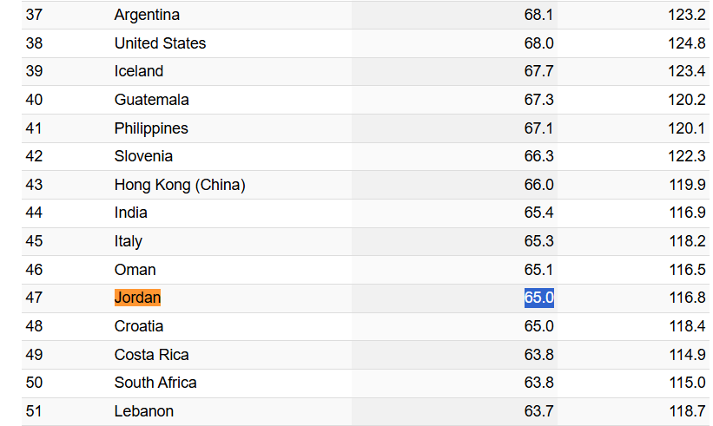Viewport: 713px width, 426px height.
Task: Click the 124.8 value for United States
Action: click(687, 43)
